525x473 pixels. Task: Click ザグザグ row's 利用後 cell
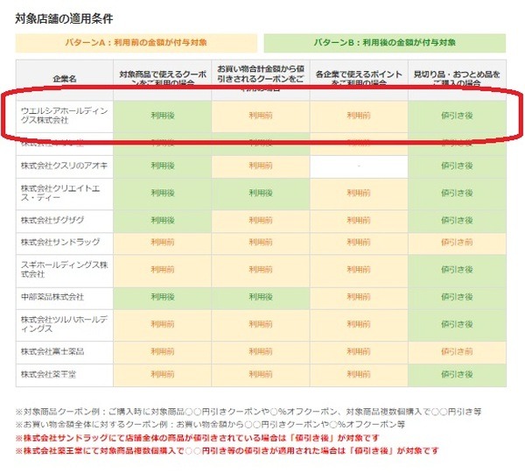coord(163,221)
